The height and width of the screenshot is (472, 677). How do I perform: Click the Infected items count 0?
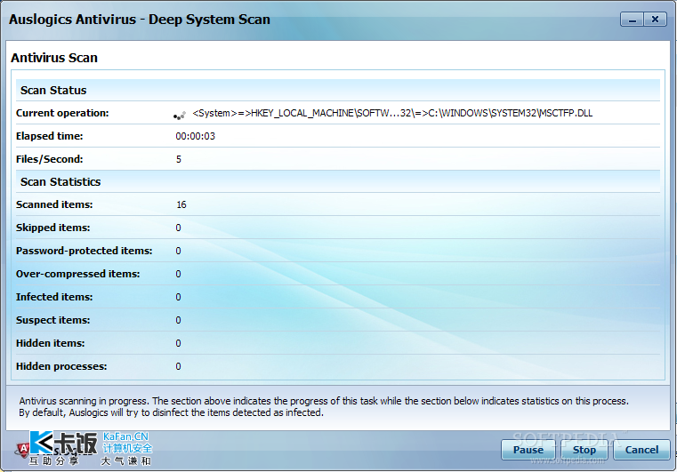(178, 297)
